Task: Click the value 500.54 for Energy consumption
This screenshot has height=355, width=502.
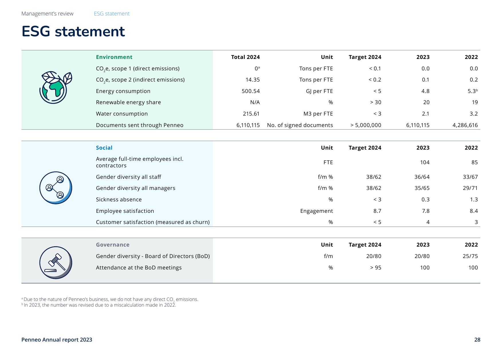Action: point(251,91)
